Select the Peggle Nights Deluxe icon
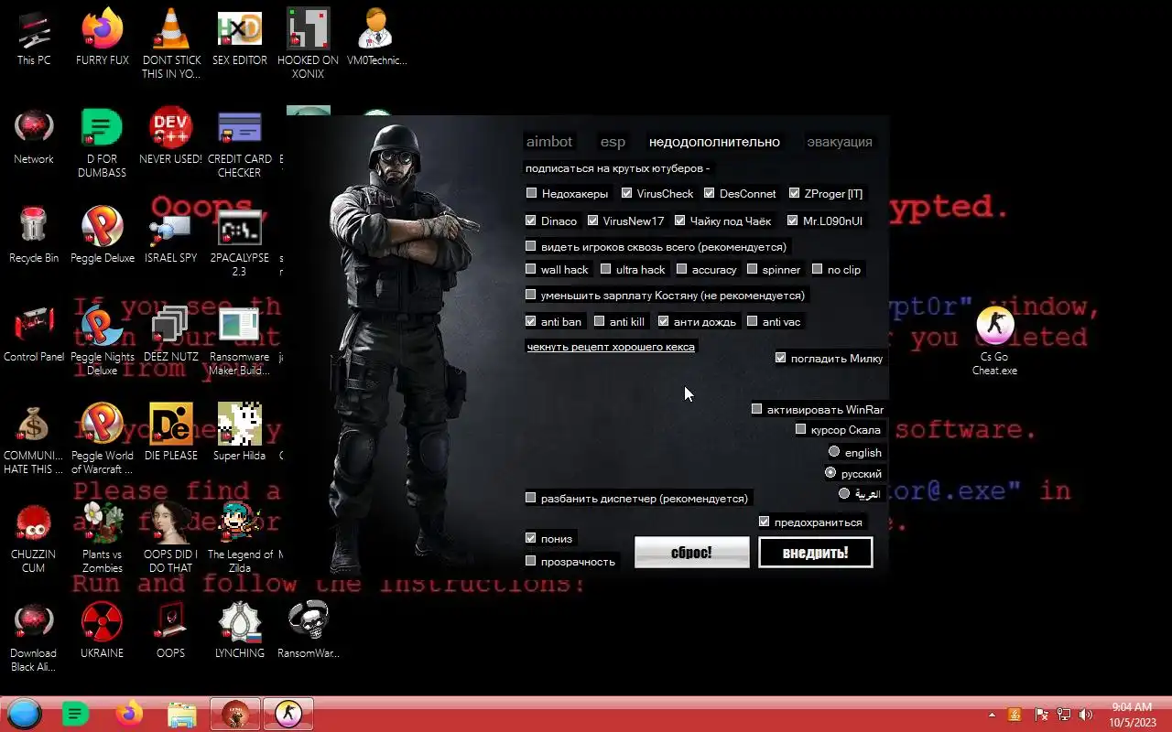 click(x=103, y=340)
